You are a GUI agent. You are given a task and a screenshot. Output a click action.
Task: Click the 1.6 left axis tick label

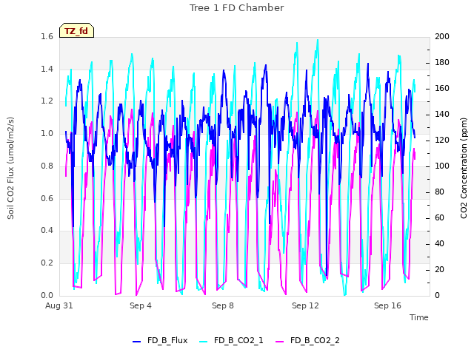47,36
